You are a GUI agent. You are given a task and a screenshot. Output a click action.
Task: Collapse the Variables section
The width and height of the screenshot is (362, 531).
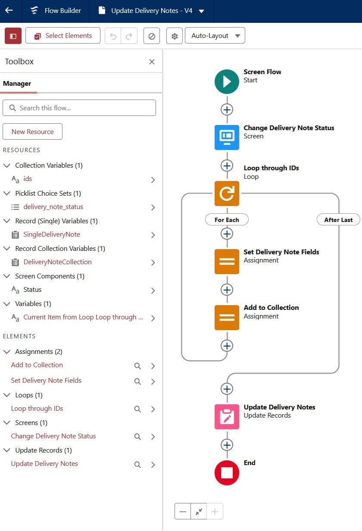(x=7, y=303)
